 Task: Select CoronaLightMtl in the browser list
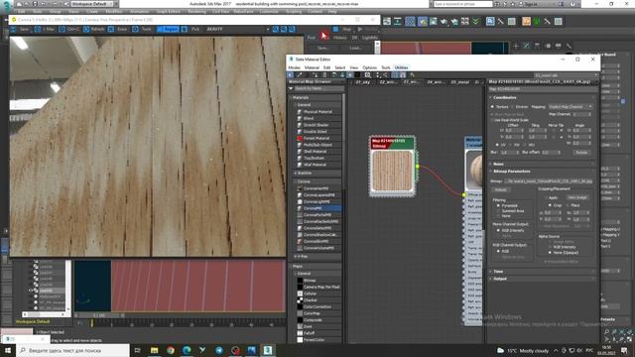click(317, 201)
